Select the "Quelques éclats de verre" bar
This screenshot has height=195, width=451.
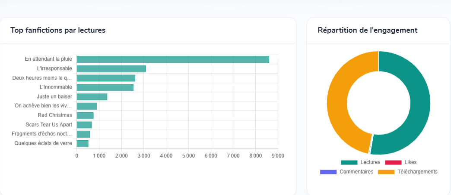coord(83,144)
